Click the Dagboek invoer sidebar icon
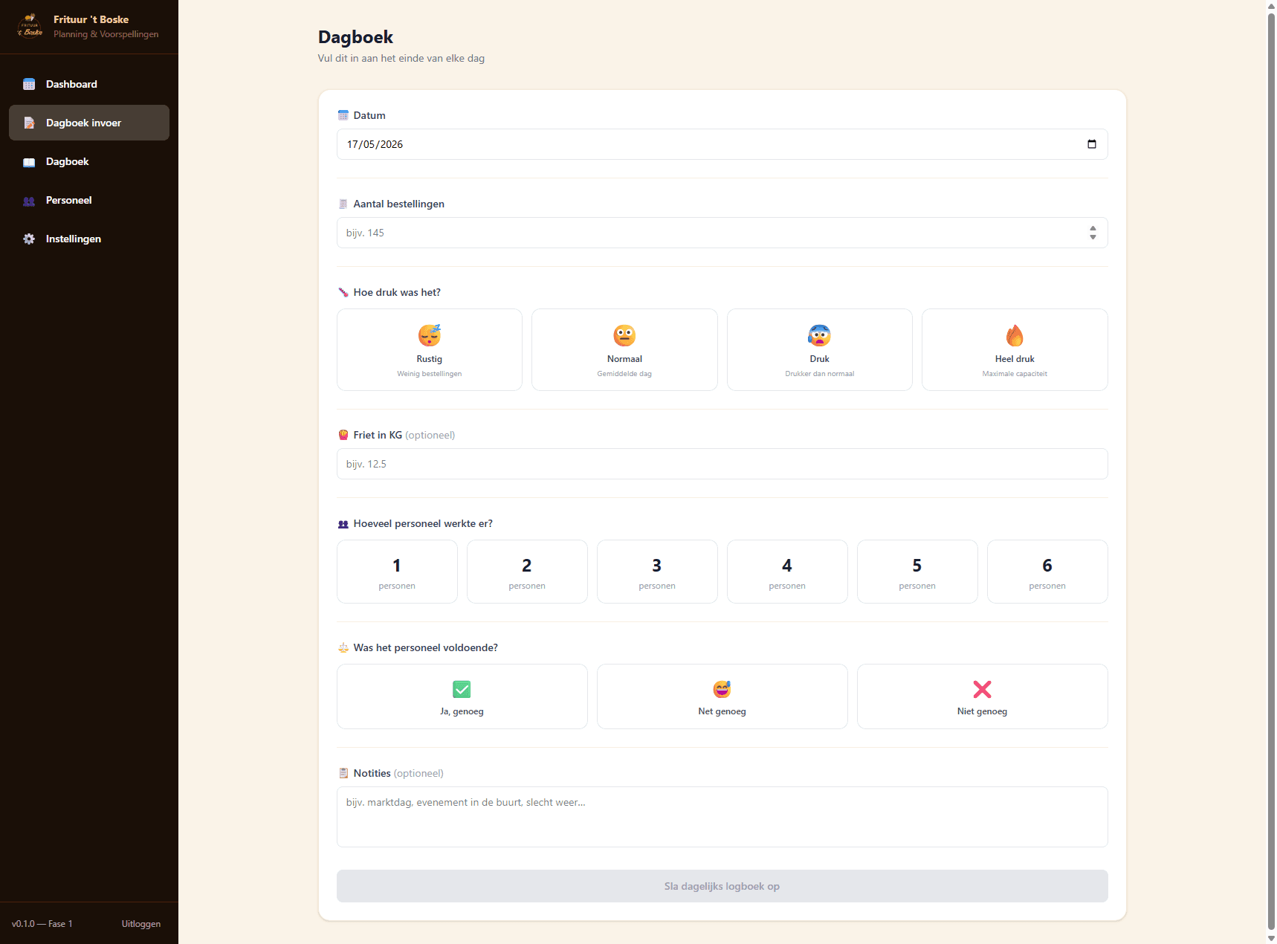Image resolution: width=1277 pixels, height=944 pixels. [x=29, y=123]
